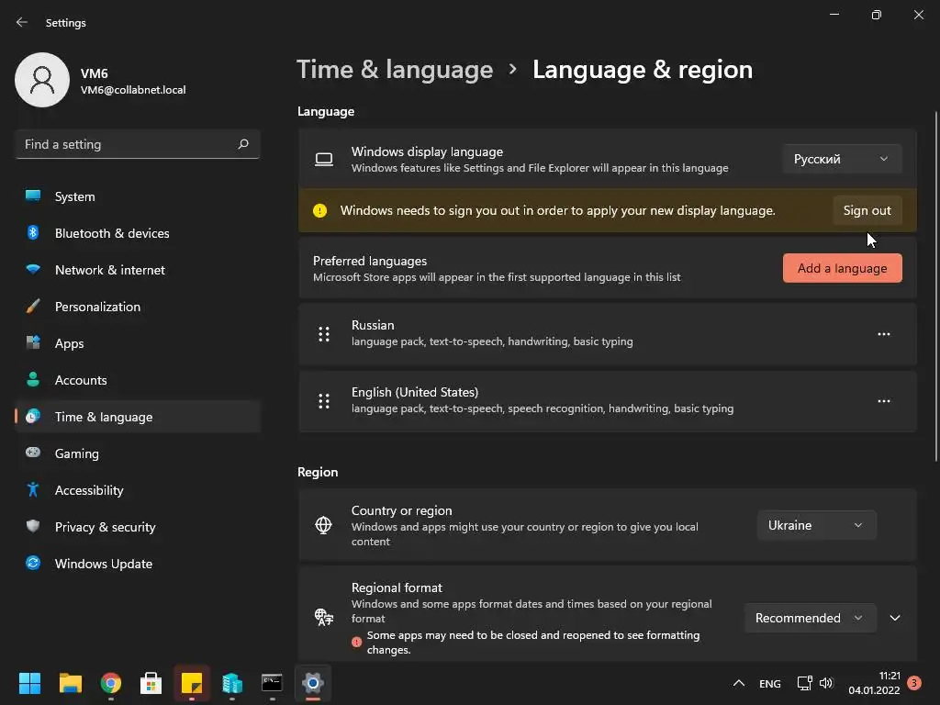Open File Explorer from the taskbar
Viewport: 940px width, 705px height.
(x=70, y=683)
